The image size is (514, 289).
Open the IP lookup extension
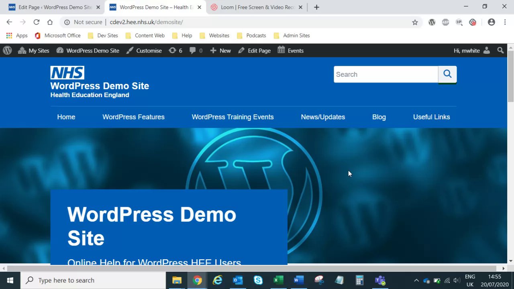(x=459, y=22)
